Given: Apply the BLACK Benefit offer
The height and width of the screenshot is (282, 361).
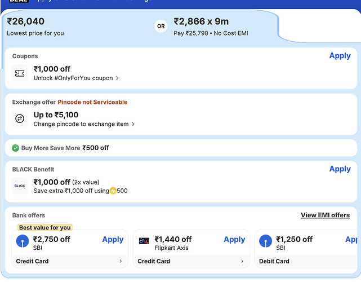Looking at the screenshot, I should pos(340,169).
